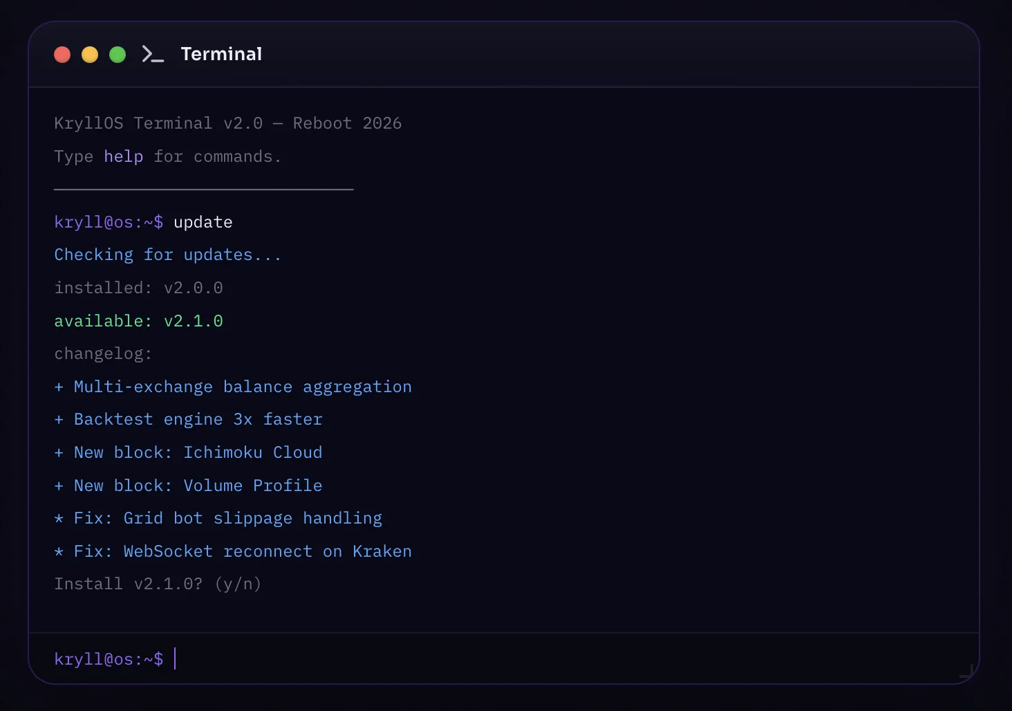Click the 'kryll@os:~$' prompt at the bottom

click(109, 659)
